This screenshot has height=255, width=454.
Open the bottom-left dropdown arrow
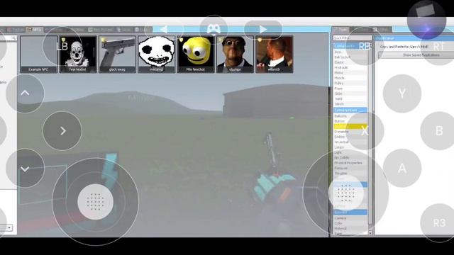9,228
